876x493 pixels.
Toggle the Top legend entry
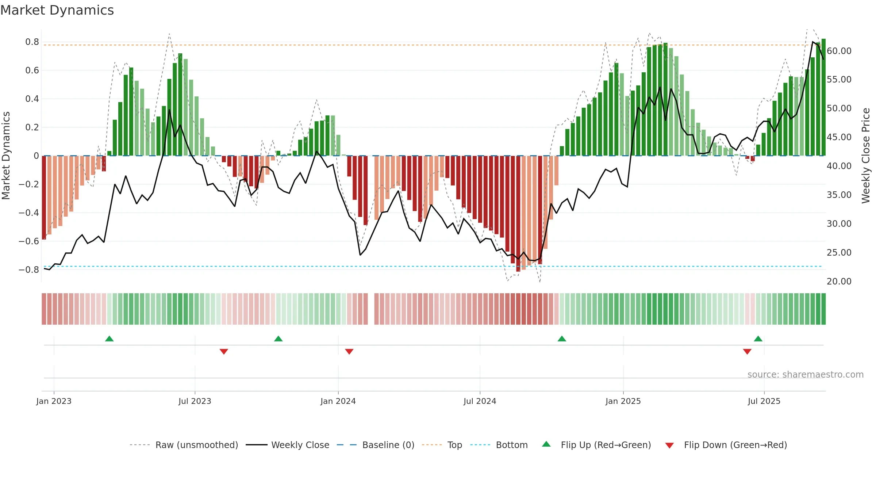click(x=442, y=445)
